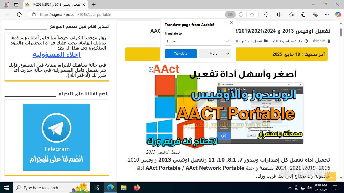
Task: Toggle the translate icon in address bar
Action: 230,14
